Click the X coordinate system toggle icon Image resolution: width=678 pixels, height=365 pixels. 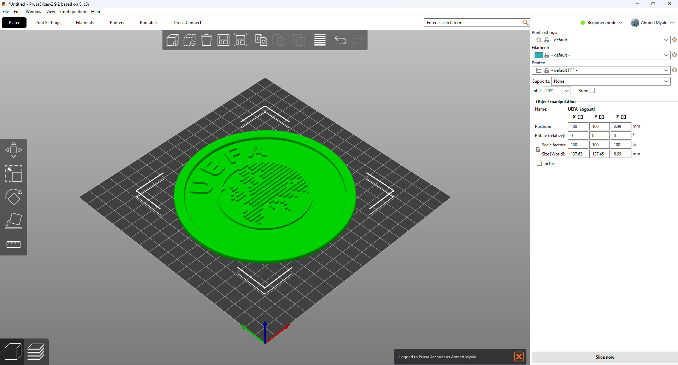pyautogui.click(x=580, y=117)
